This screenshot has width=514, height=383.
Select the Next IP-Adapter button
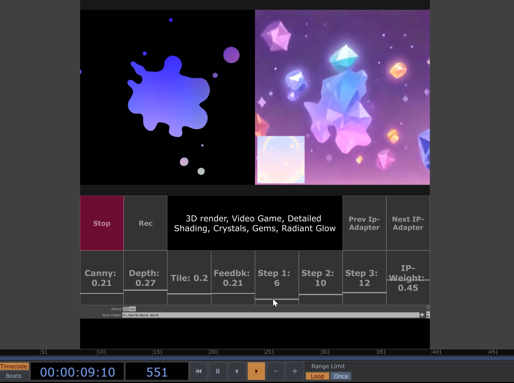point(408,223)
